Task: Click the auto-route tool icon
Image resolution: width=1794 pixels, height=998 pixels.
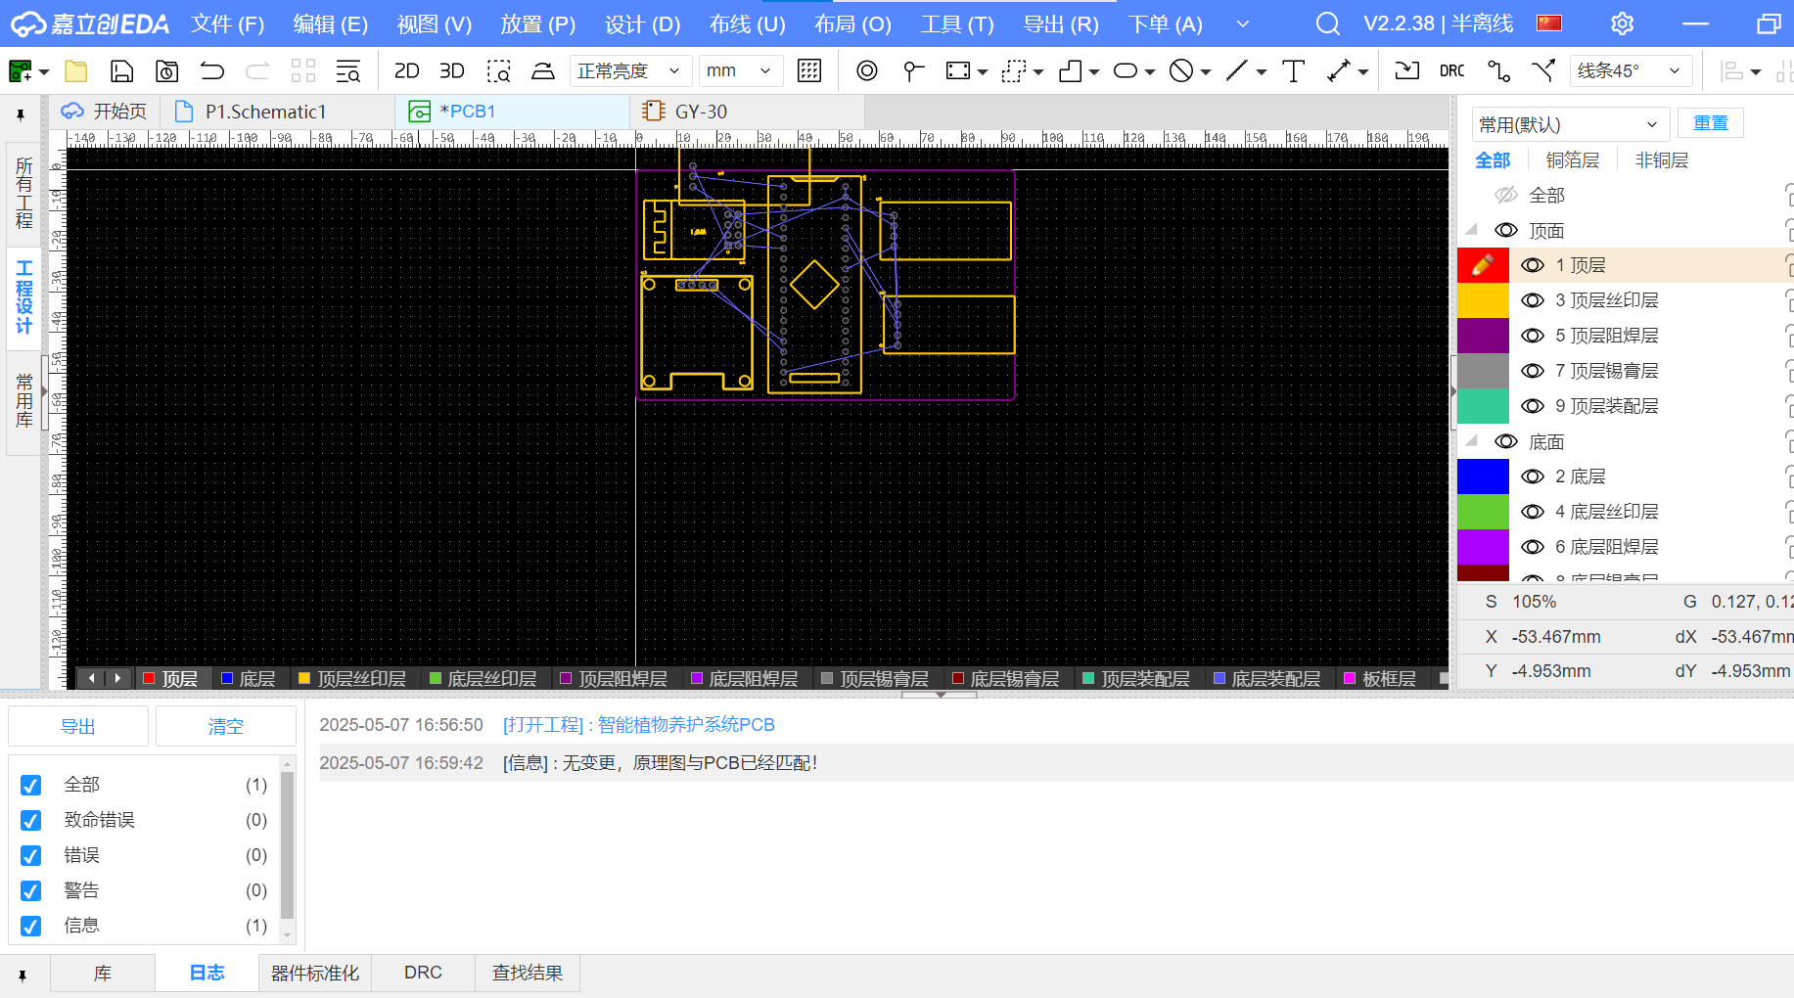Action: (1498, 70)
